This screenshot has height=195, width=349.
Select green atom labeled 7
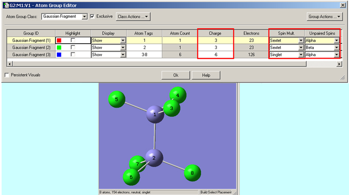tap(138, 164)
